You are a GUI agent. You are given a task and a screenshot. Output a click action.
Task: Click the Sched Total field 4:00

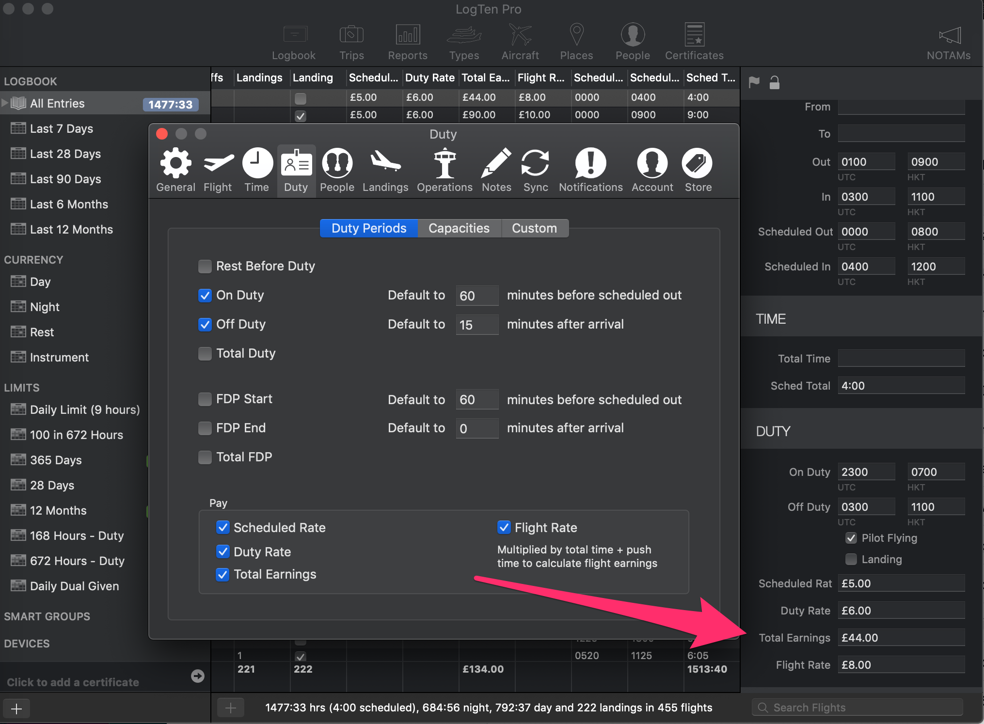[x=902, y=386]
